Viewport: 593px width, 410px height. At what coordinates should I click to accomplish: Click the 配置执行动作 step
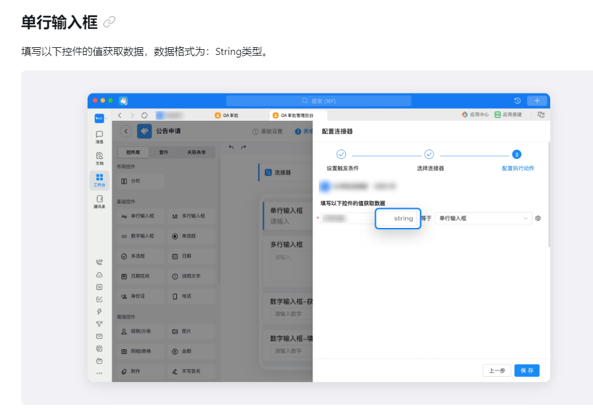(x=518, y=160)
